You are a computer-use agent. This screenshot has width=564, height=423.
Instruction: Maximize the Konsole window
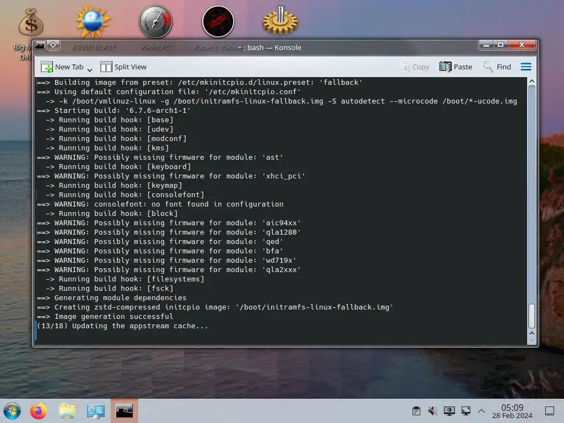click(500, 45)
